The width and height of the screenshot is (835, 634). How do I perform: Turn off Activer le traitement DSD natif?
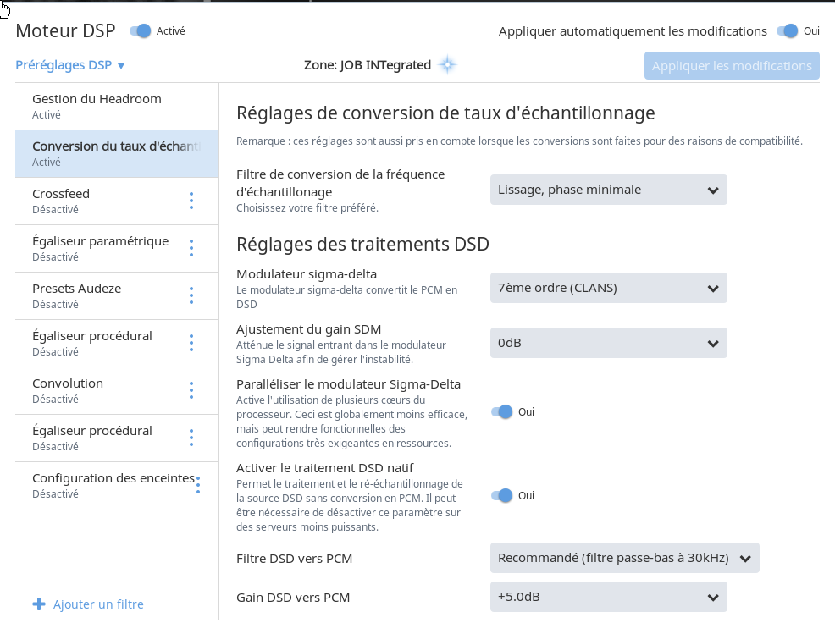(x=502, y=495)
